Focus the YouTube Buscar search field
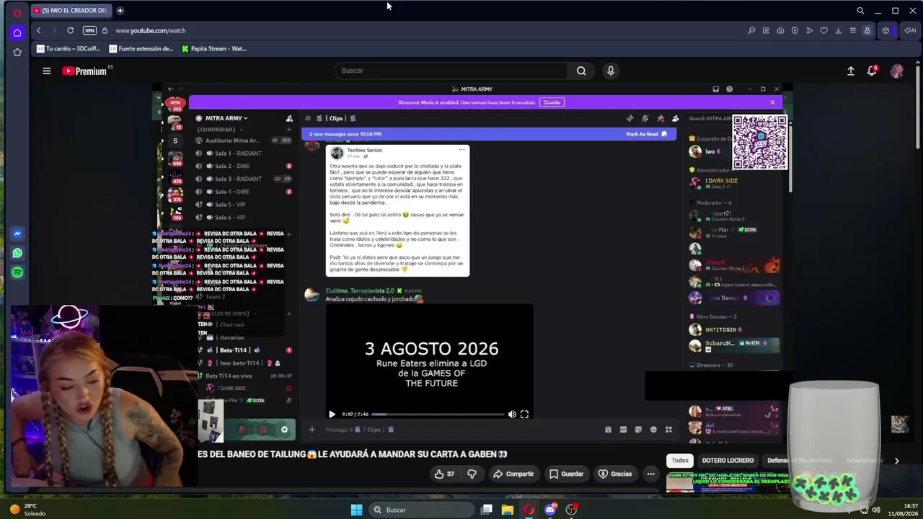923x519 pixels. coord(451,71)
